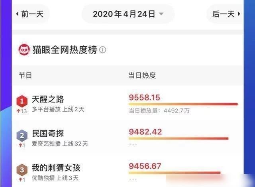Open the 我的刺猬女孩 show title
This screenshot has height=187, width=255.
pyautogui.click(x=56, y=168)
